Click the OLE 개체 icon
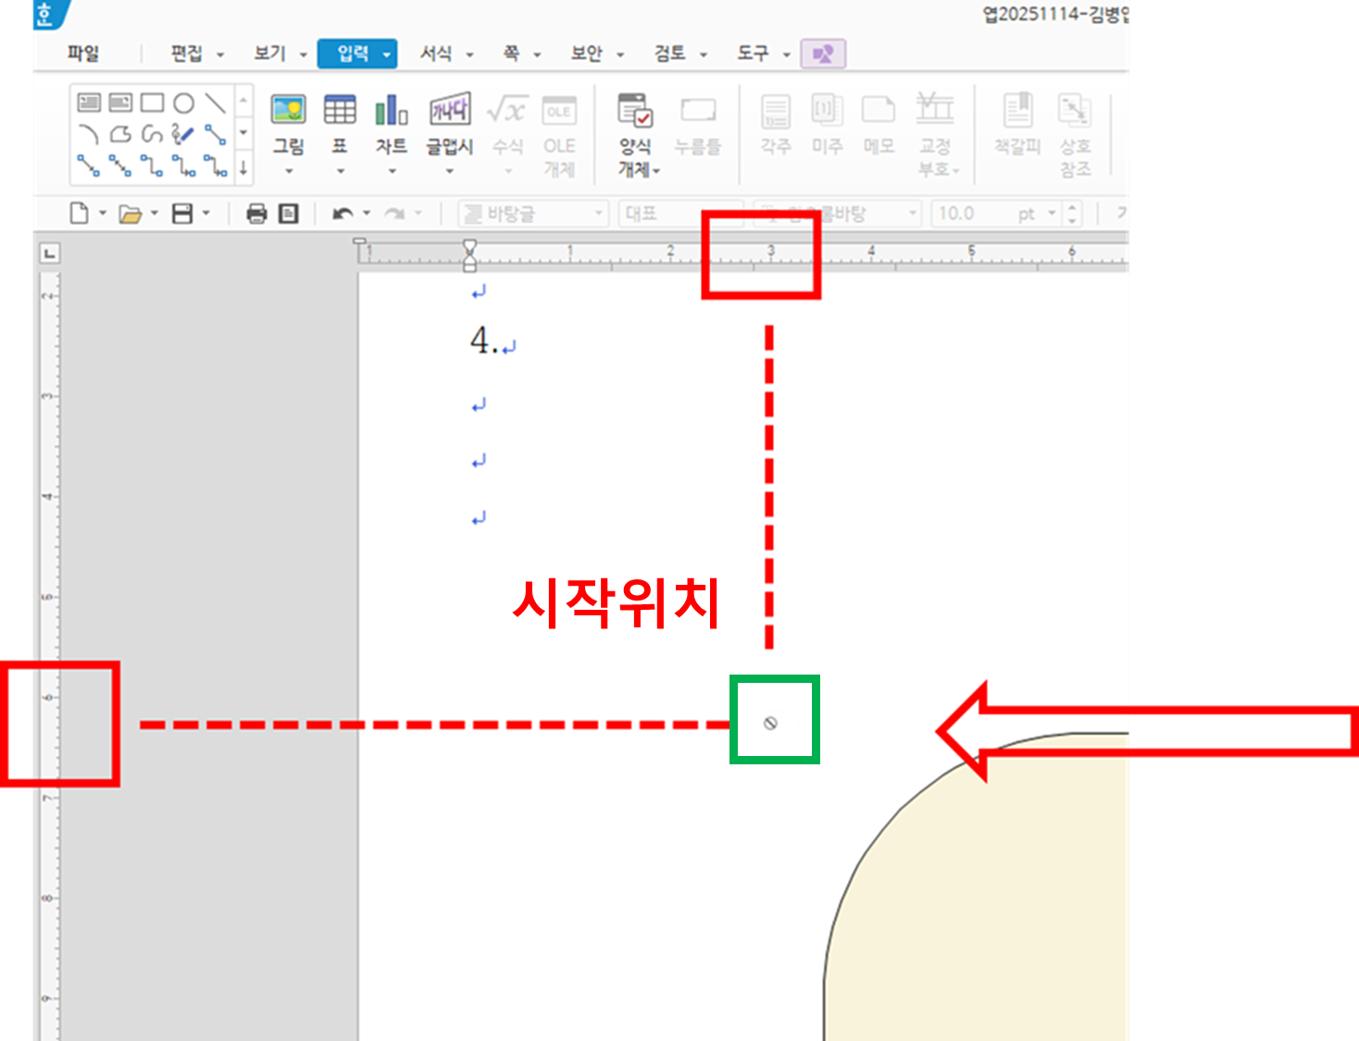This screenshot has width=1359, height=1041. pos(559,110)
